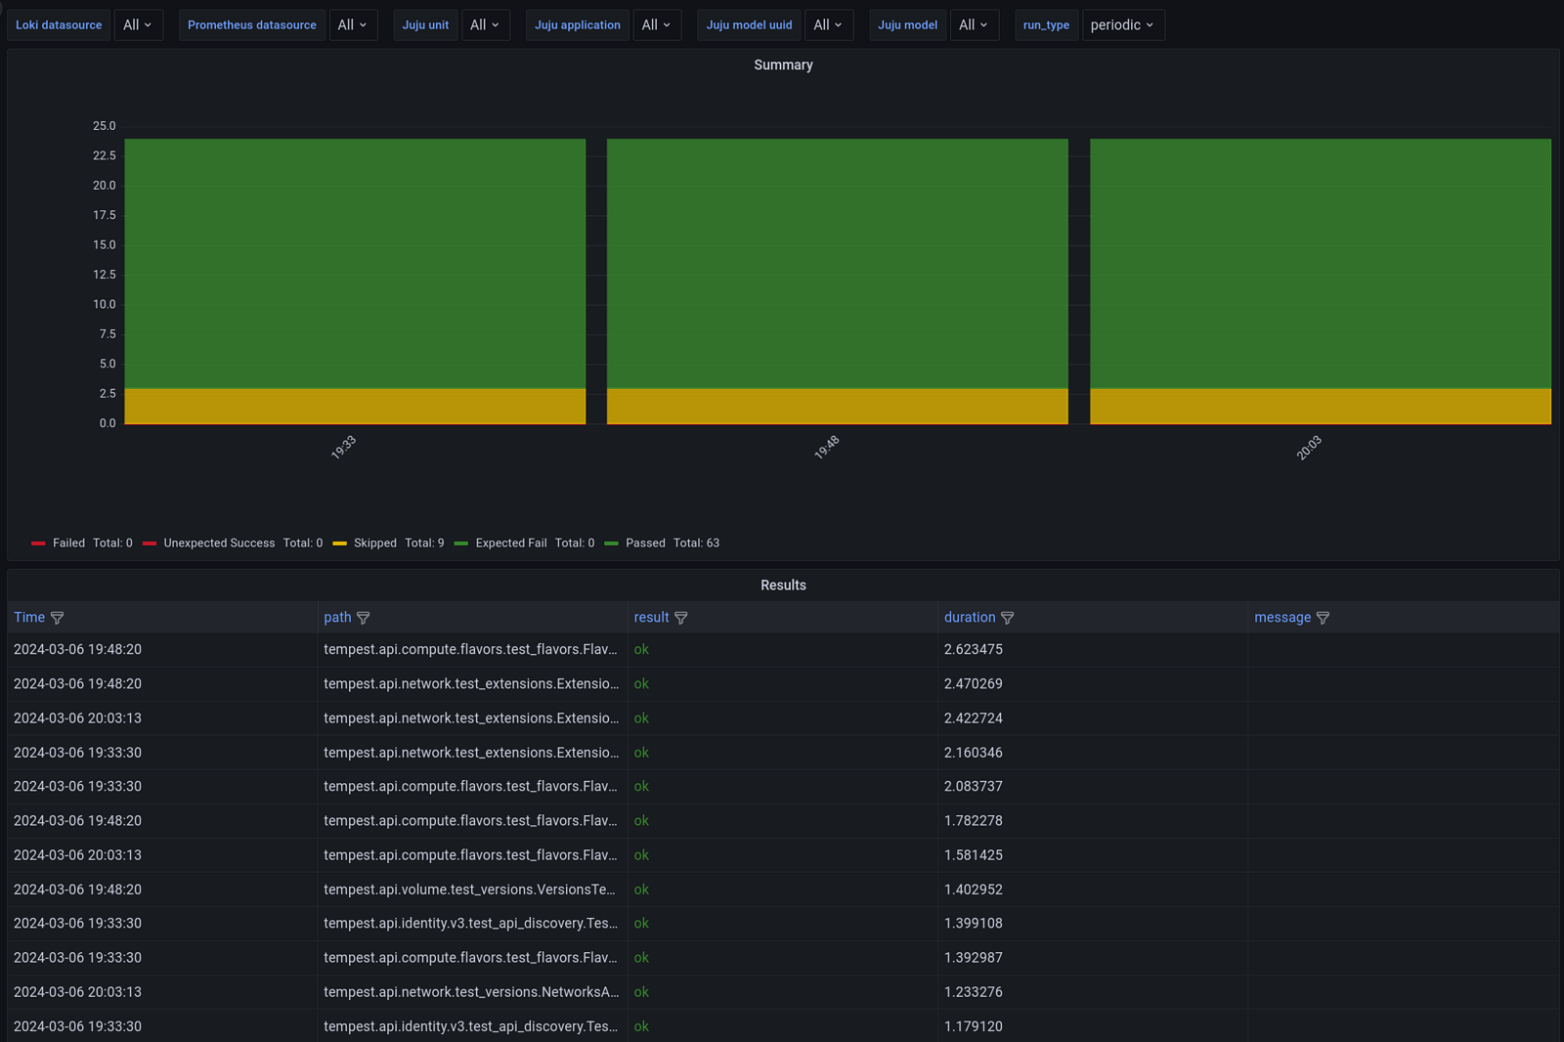1564x1042 pixels.
Task: Expand the Juju model uuid dropdown
Action: pos(829,24)
